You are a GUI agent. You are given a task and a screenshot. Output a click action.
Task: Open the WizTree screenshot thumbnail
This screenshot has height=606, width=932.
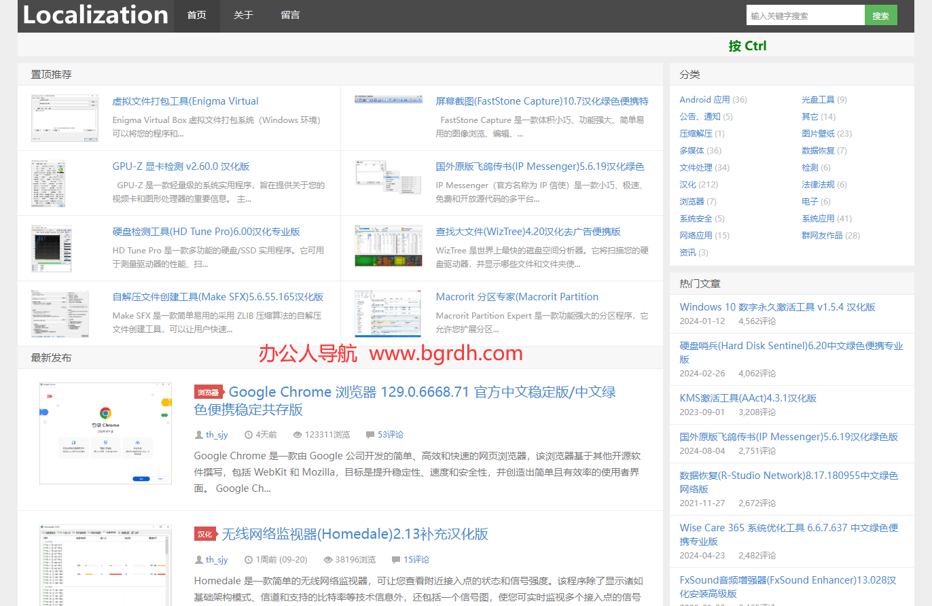coord(389,246)
